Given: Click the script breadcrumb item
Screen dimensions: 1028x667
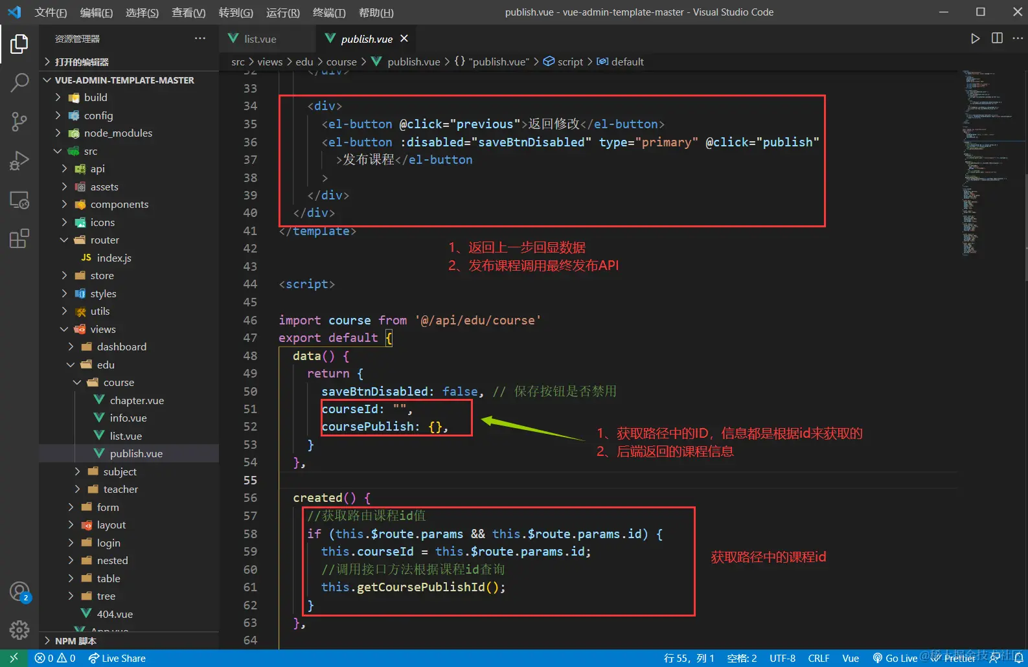Looking at the screenshot, I should [564, 62].
